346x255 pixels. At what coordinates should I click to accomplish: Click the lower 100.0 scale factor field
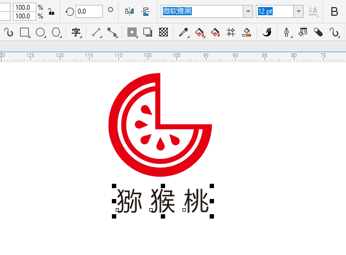tap(24, 16)
